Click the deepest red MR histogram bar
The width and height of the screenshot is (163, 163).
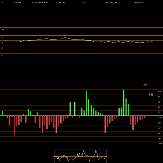pyautogui.click(x=14, y=126)
